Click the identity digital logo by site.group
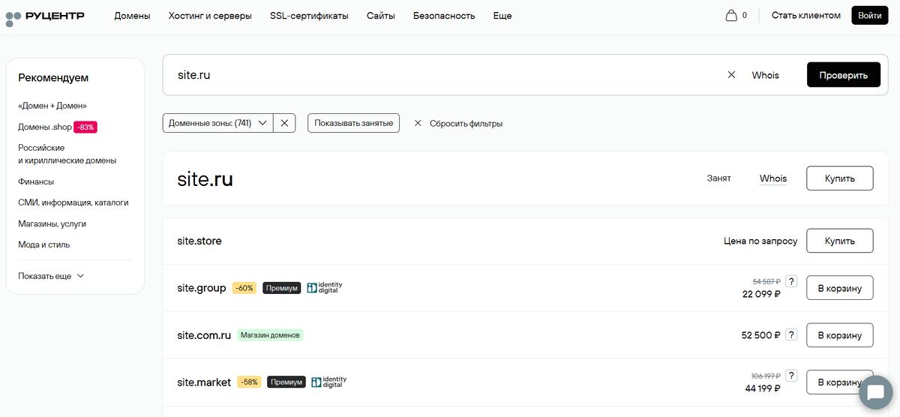 (325, 287)
